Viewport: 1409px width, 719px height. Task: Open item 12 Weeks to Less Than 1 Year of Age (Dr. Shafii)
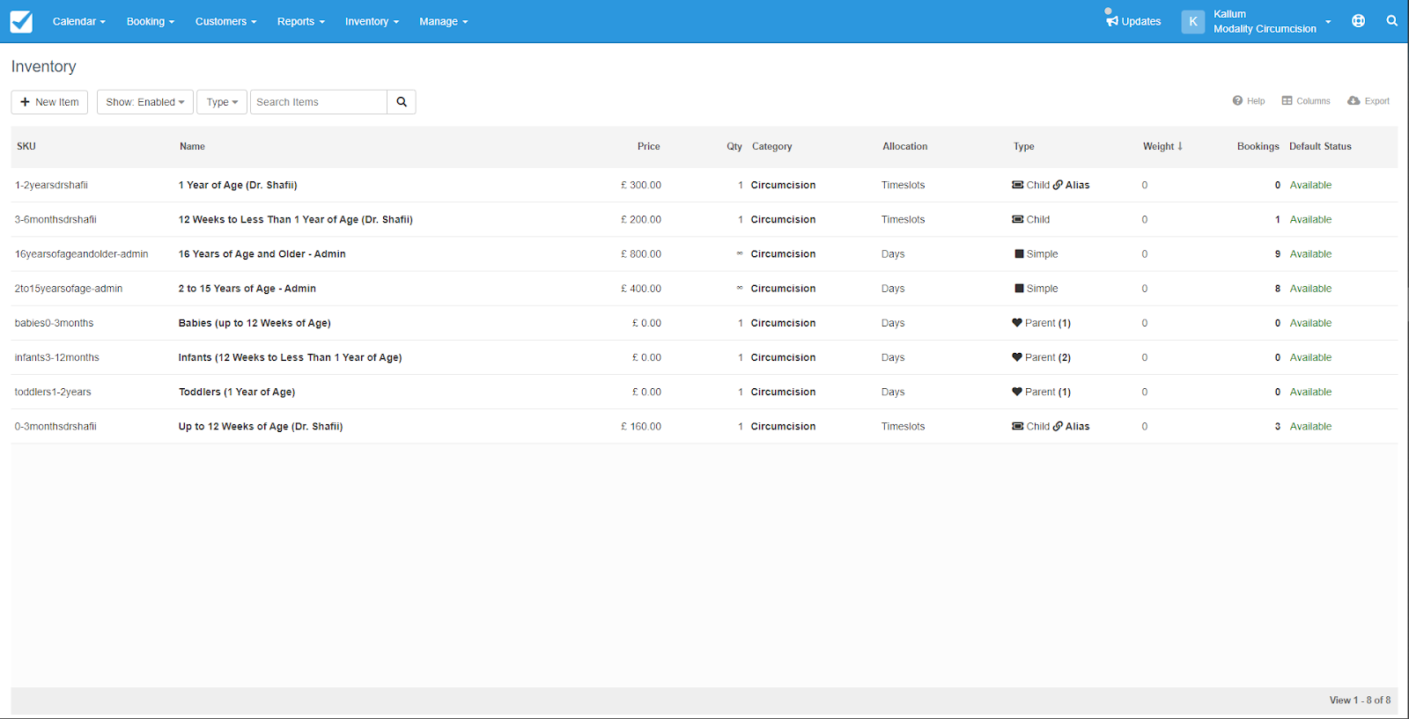pos(296,219)
